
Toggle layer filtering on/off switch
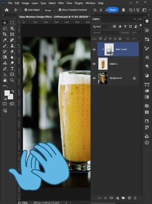point(141,26)
